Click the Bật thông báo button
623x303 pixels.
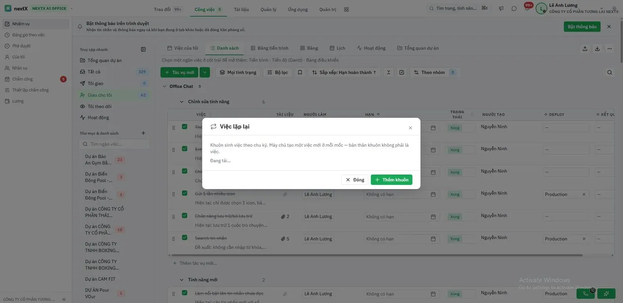tap(582, 27)
